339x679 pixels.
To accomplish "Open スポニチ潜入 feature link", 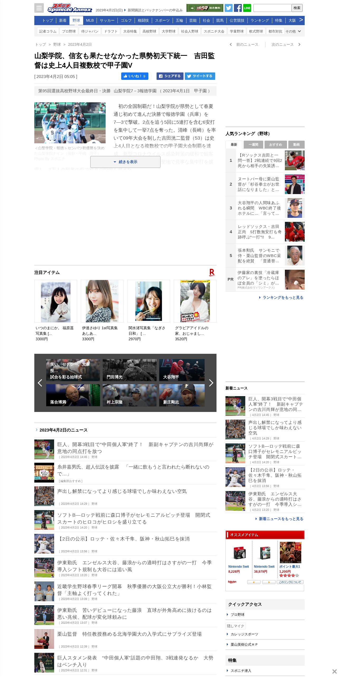I will 241,671.
